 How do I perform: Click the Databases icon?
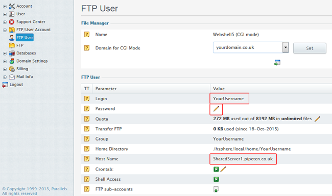click(12, 53)
